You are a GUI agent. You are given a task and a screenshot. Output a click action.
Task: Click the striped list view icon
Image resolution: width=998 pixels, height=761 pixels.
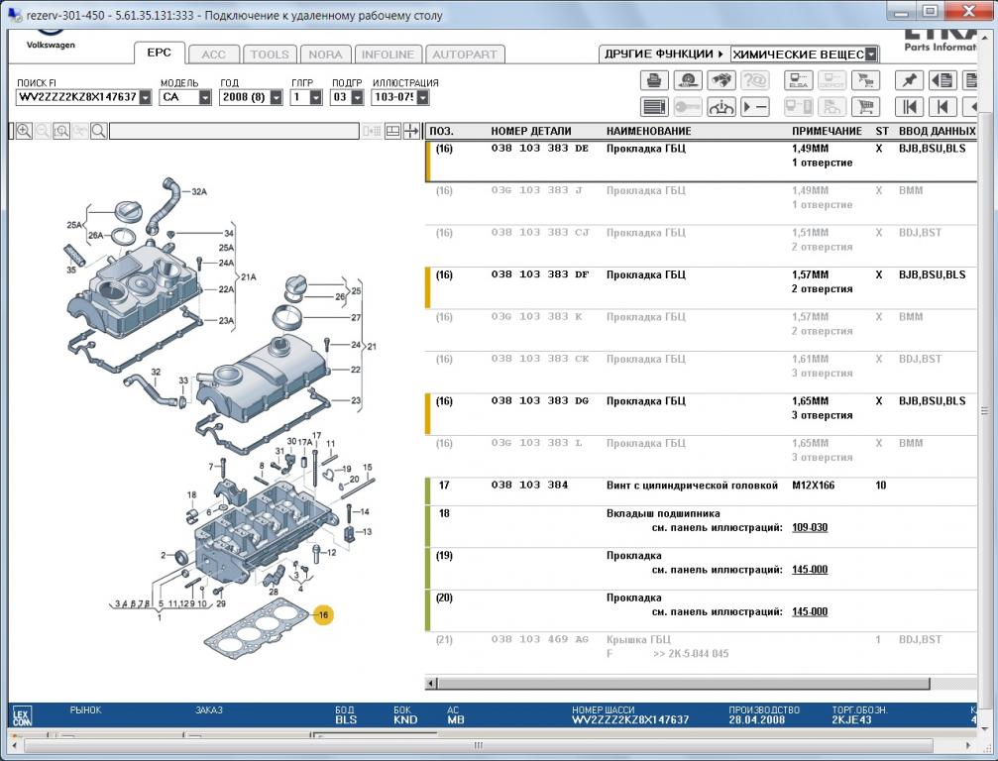click(x=654, y=106)
